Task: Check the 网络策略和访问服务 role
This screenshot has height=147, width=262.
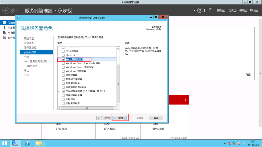Action: [x=63, y=87]
